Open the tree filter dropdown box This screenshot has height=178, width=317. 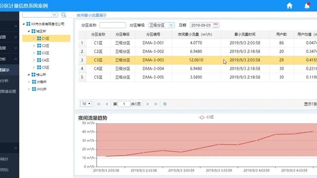pos(40,15)
